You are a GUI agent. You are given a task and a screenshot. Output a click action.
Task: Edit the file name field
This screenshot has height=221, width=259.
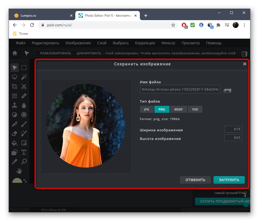[180, 89]
